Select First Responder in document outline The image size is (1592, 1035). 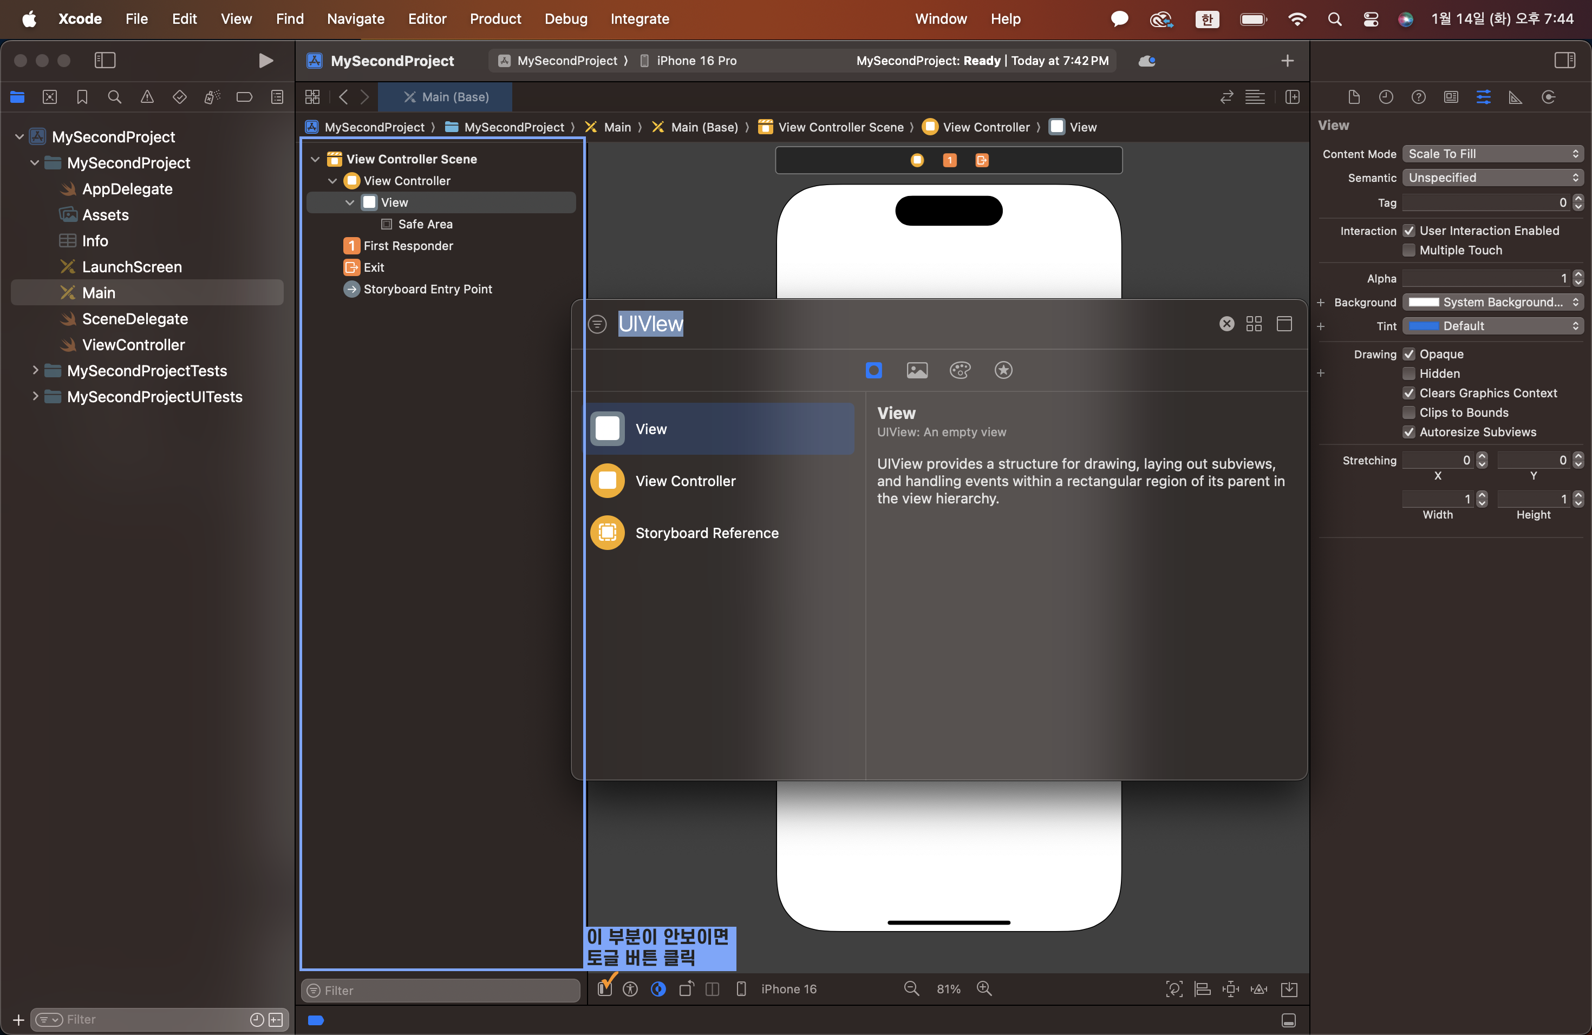tap(408, 245)
